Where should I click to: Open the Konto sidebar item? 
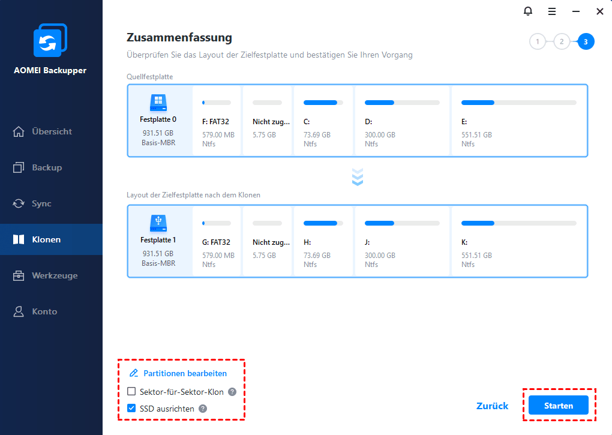pyautogui.click(x=51, y=311)
